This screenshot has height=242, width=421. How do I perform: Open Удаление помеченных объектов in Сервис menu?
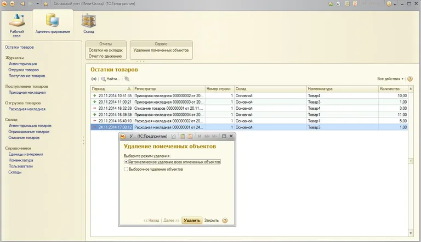coord(161,50)
